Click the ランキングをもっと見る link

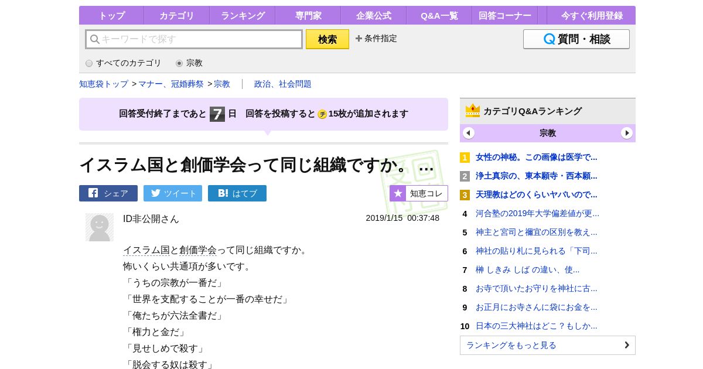pos(548,345)
